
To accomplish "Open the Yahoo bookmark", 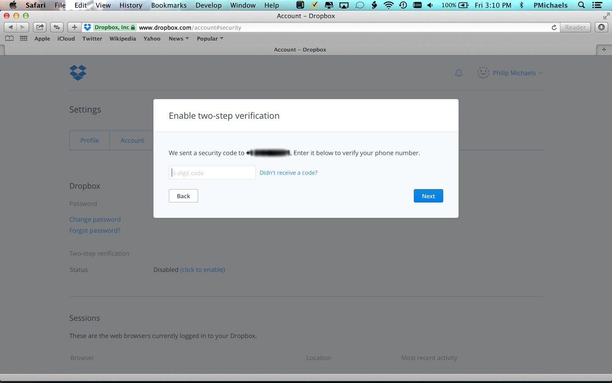I will click(x=152, y=38).
